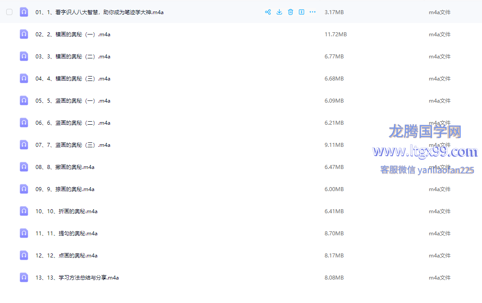Click the audio icon for 横画的奥秘（一）
482x303 pixels.
[x=24, y=34]
